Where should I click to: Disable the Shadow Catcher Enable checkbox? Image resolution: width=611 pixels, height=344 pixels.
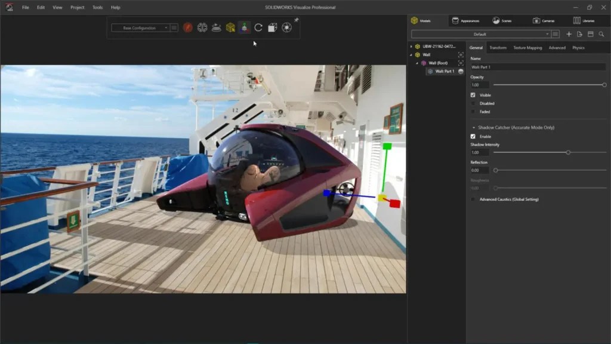point(473,136)
